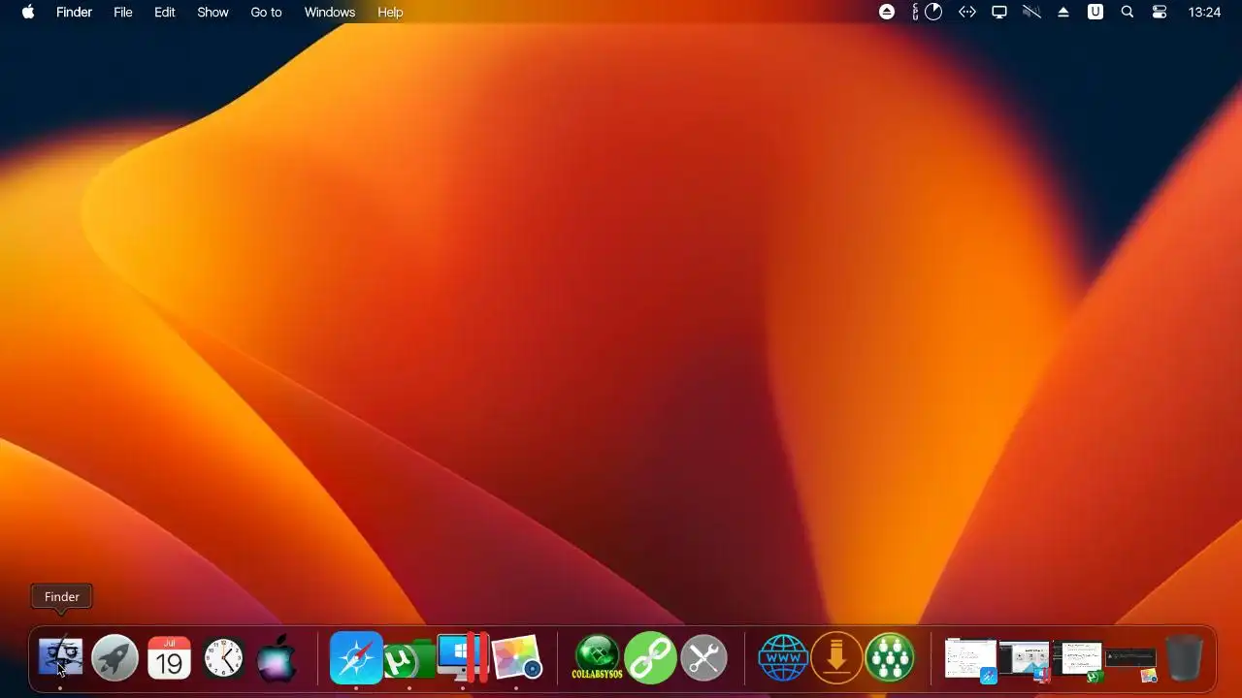Open the Edit menu

(x=165, y=12)
